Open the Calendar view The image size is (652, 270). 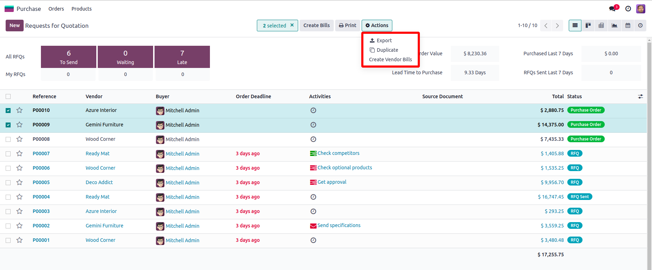[x=628, y=25]
